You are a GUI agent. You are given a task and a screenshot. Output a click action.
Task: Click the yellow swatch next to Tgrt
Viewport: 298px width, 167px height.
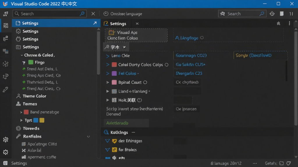(42, 120)
